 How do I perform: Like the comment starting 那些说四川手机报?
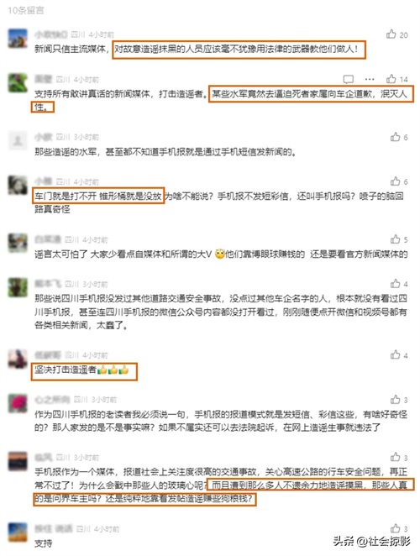point(395,284)
